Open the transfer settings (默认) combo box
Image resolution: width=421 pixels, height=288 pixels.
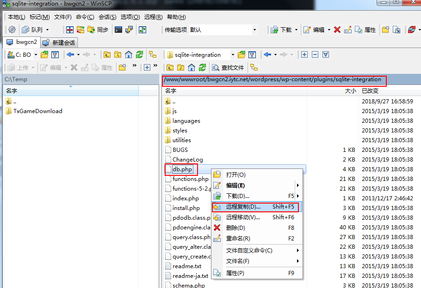(x=223, y=30)
